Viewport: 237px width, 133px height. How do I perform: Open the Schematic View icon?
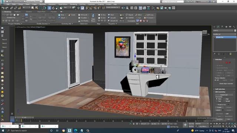[x=148, y=8]
